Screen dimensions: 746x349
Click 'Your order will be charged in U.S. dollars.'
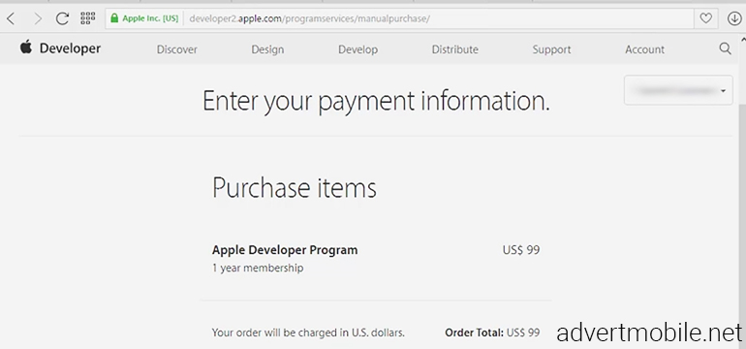[308, 333]
